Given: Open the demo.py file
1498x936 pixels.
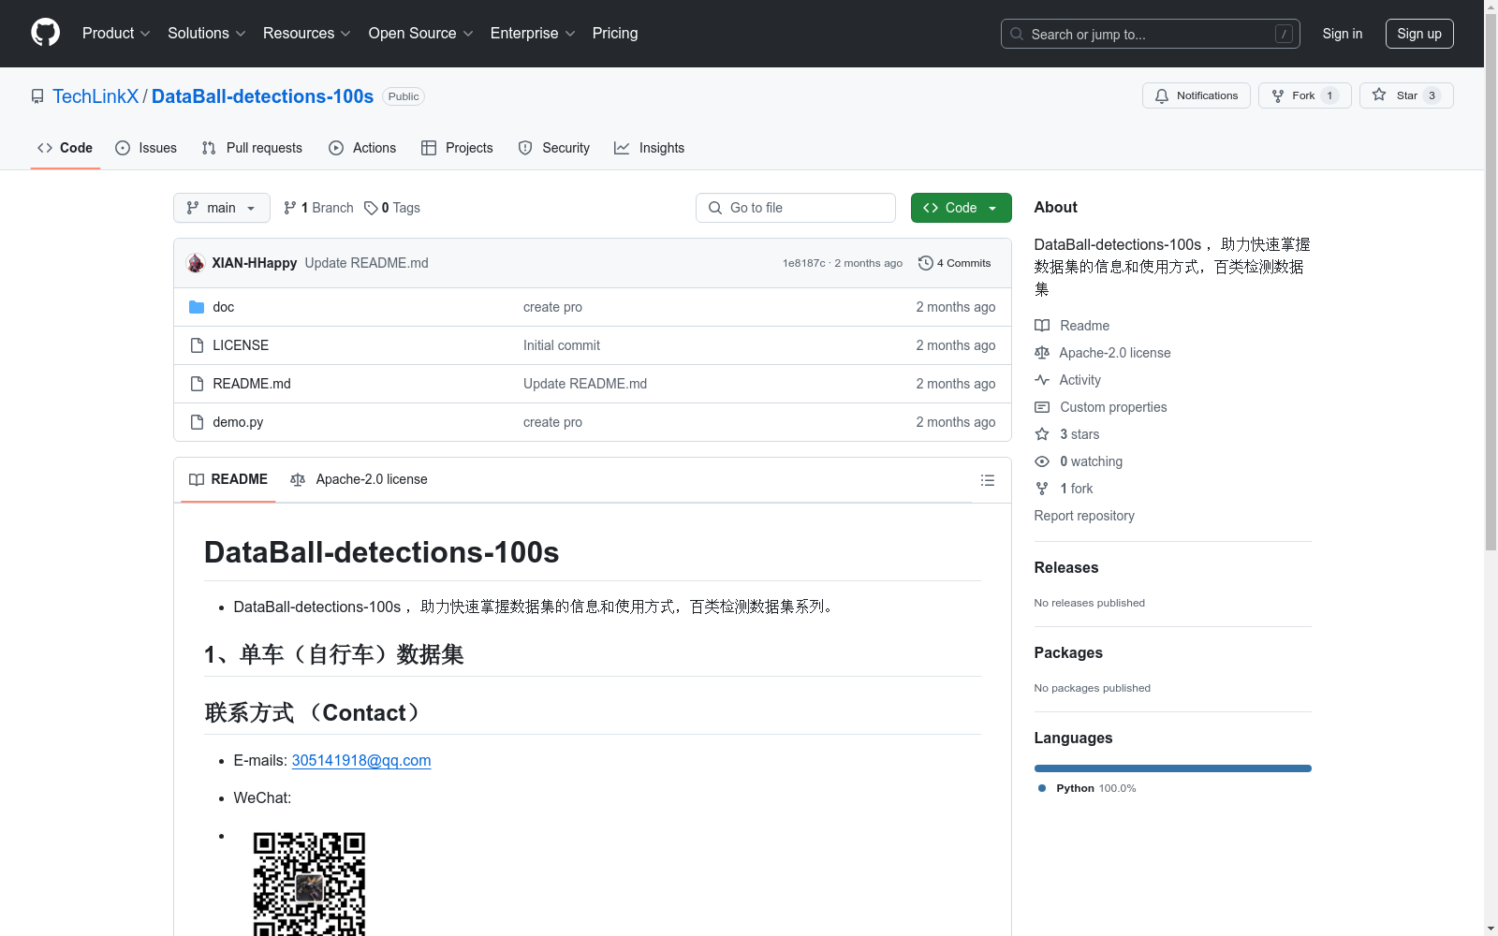Looking at the screenshot, I should pos(238,422).
